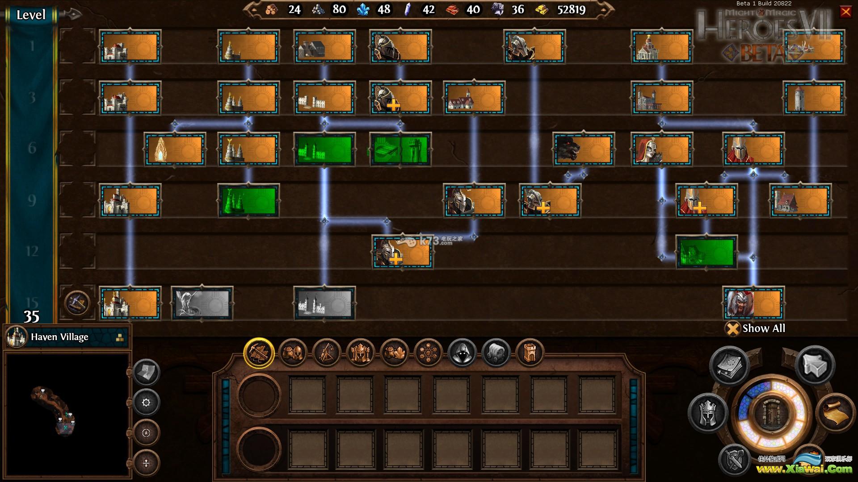Select the level 6 black wolf unit tile

pyautogui.click(x=584, y=150)
